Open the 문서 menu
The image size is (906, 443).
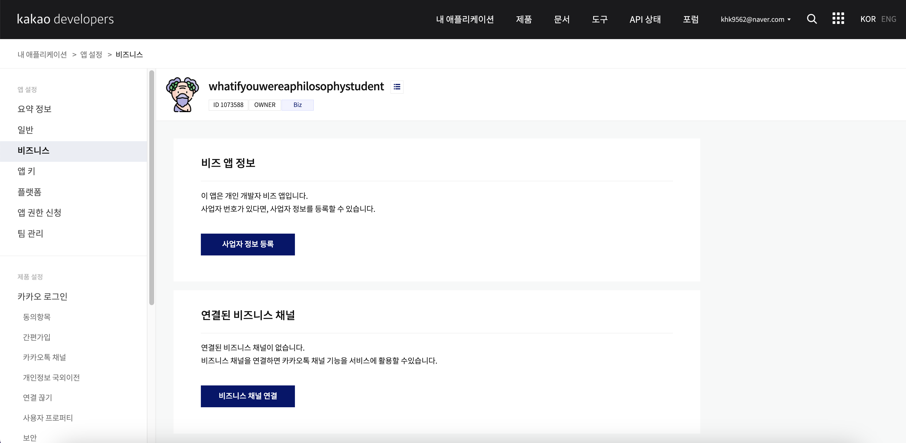(561, 20)
